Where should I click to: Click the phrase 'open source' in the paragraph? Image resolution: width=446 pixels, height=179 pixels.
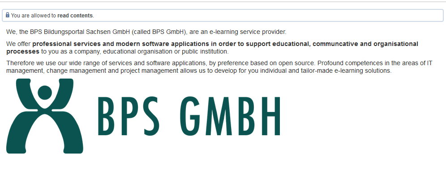coord(296,63)
